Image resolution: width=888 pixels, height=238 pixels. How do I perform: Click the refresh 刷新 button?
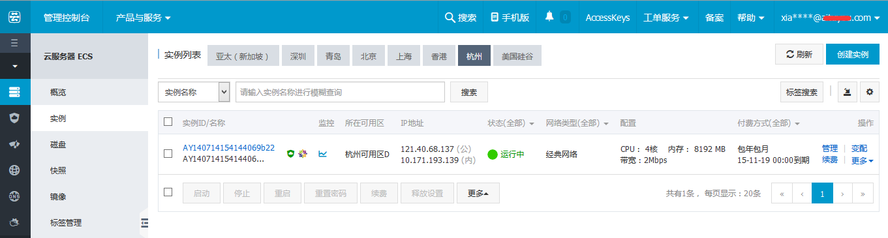click(799, 55)
